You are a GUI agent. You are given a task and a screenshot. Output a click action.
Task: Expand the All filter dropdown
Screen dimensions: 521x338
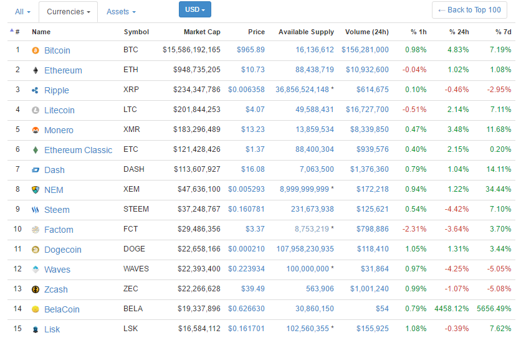tap(22, 12)
